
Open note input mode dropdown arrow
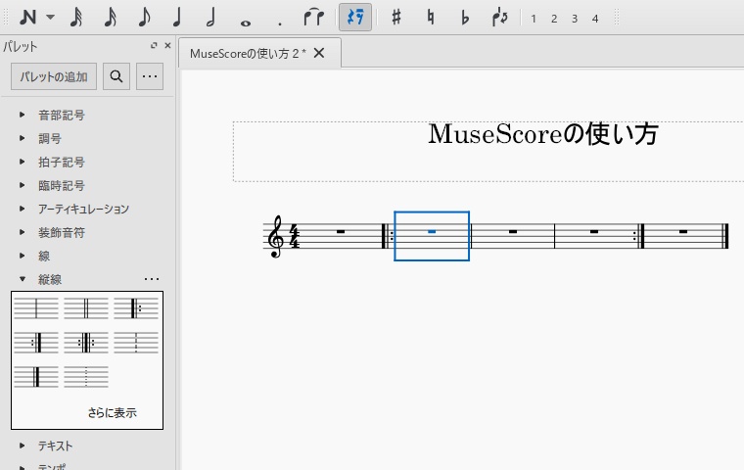point(50,18)
